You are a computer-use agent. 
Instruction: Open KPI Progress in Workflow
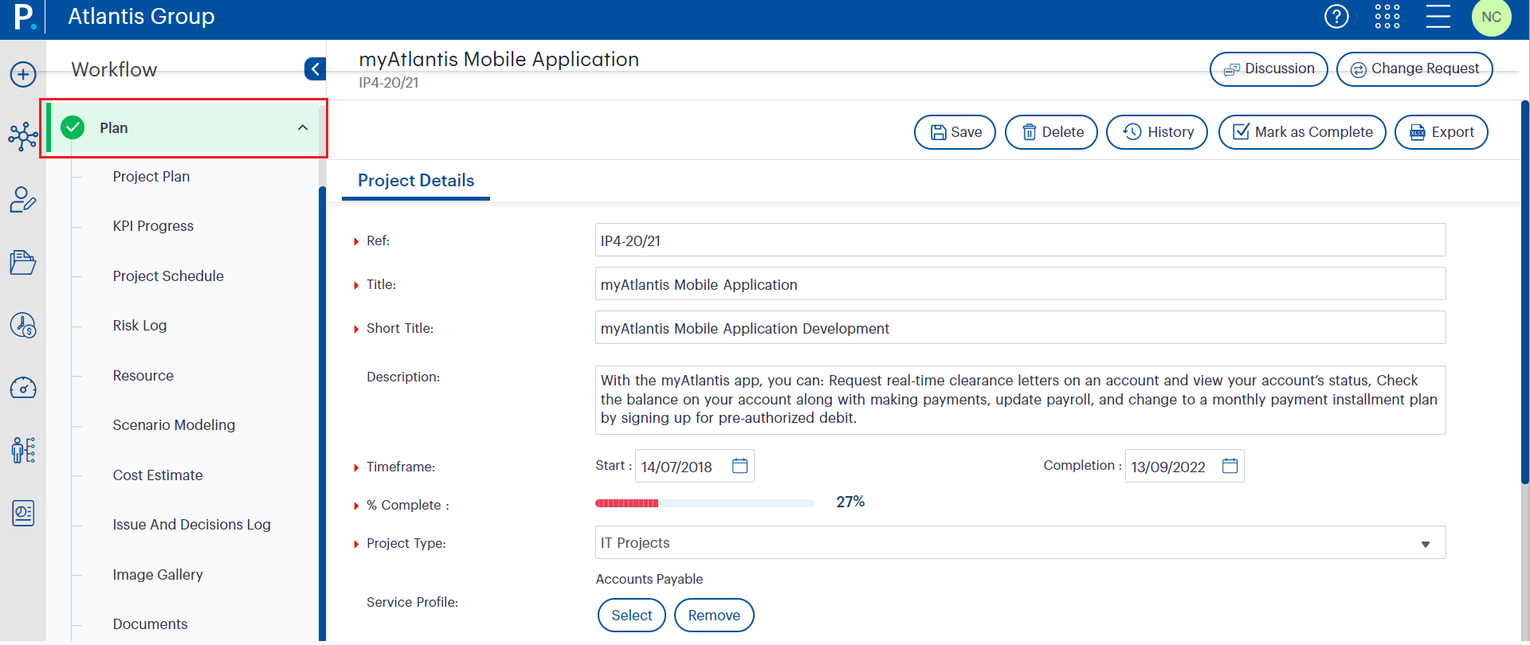point(153,226)
